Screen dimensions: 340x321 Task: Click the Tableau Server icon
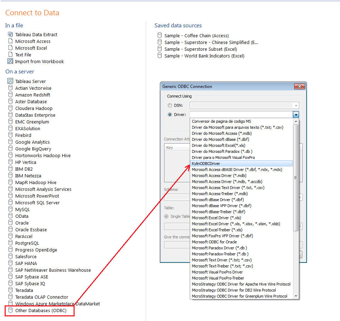click(10, 81)
